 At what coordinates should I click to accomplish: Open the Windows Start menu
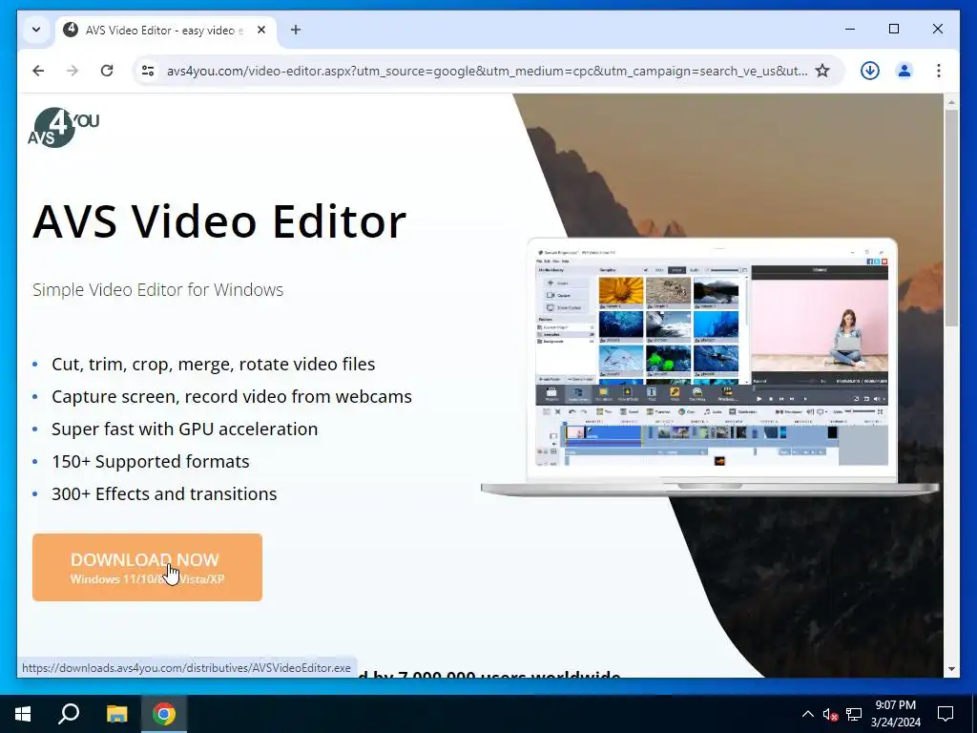[23, 714]
